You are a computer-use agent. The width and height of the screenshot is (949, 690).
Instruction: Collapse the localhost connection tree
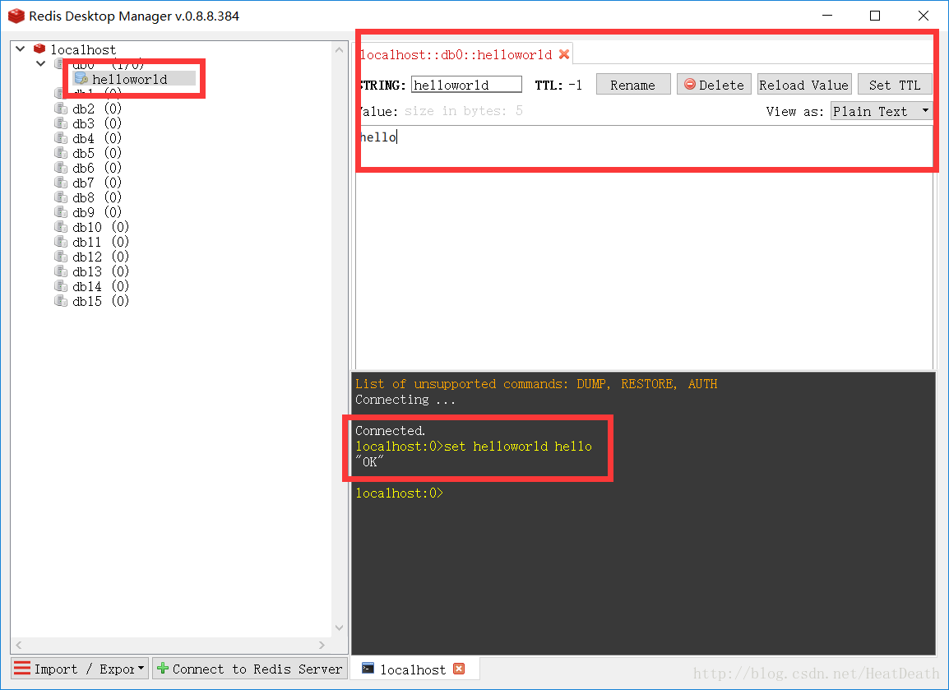21,49
